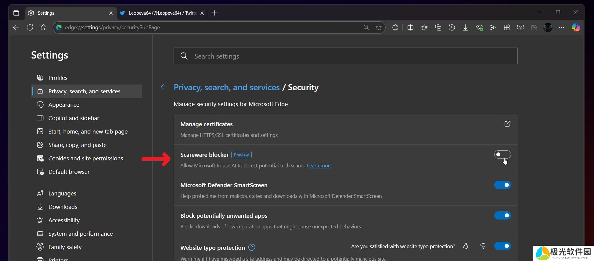Viewport: 594px width, 261px height.
Task: Go to Privacy, search, and services breadcrumb
Action: pos(226,88)
